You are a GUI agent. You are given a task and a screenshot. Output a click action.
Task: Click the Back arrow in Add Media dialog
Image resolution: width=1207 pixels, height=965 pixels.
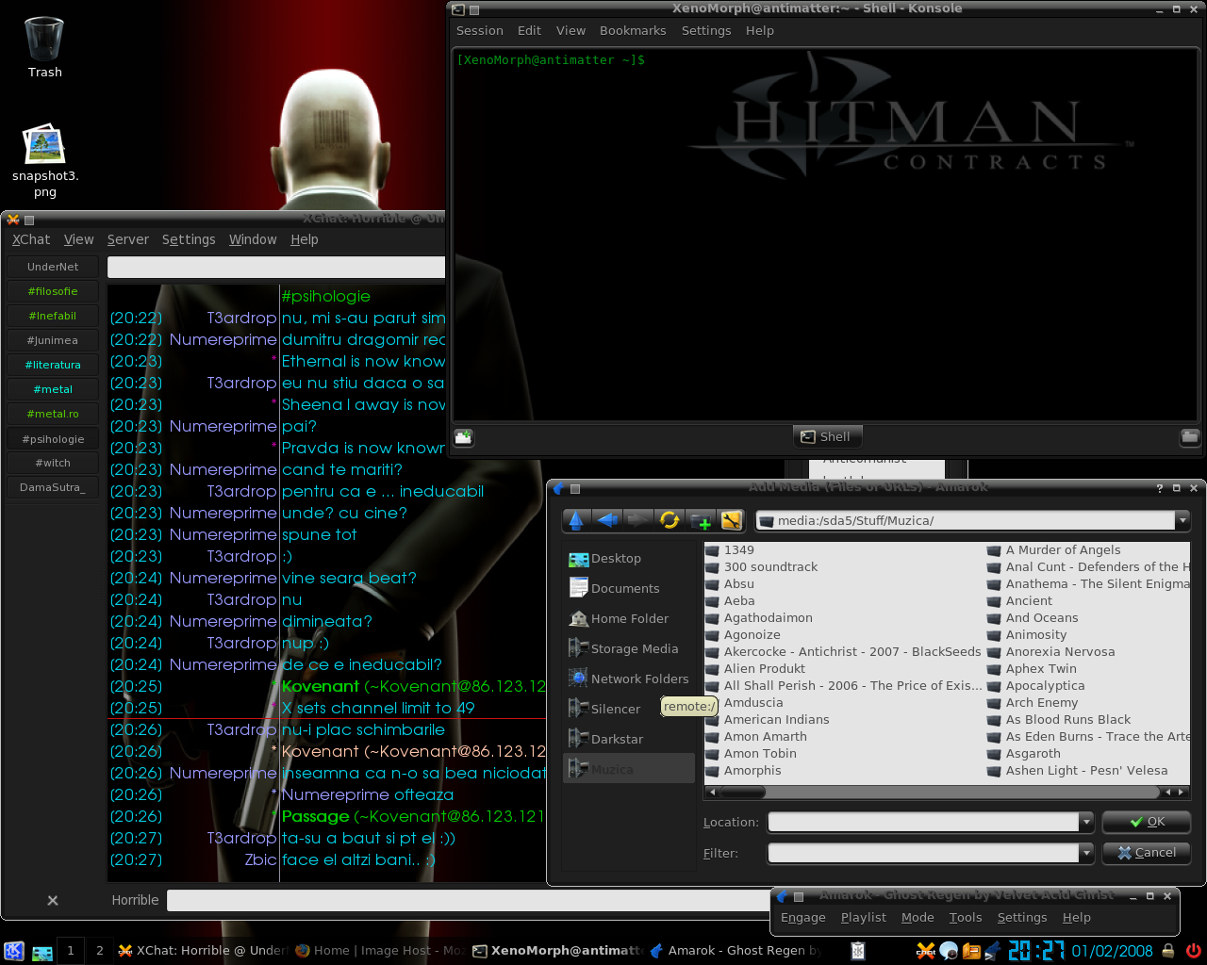click(607, 520)
